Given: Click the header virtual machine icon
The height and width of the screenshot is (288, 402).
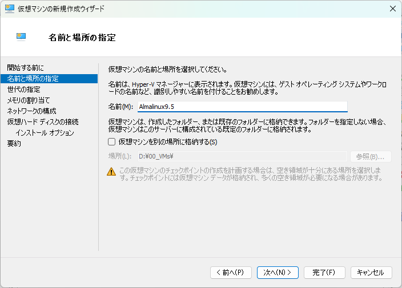Looking at the screenshot, I should (x=22, y=37).
